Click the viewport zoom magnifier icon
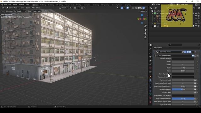201x113 pixels. click(145, 26)
